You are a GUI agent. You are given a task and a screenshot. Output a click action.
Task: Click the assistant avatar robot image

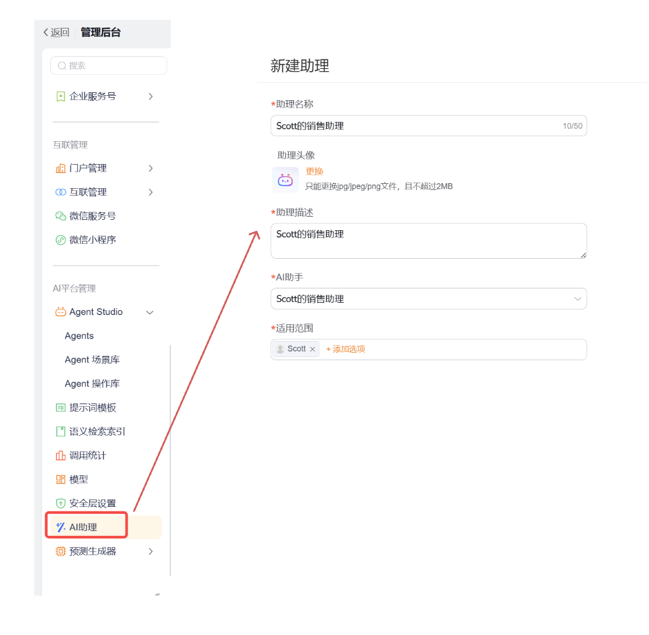pyautogui.click(x=285, y=180)
